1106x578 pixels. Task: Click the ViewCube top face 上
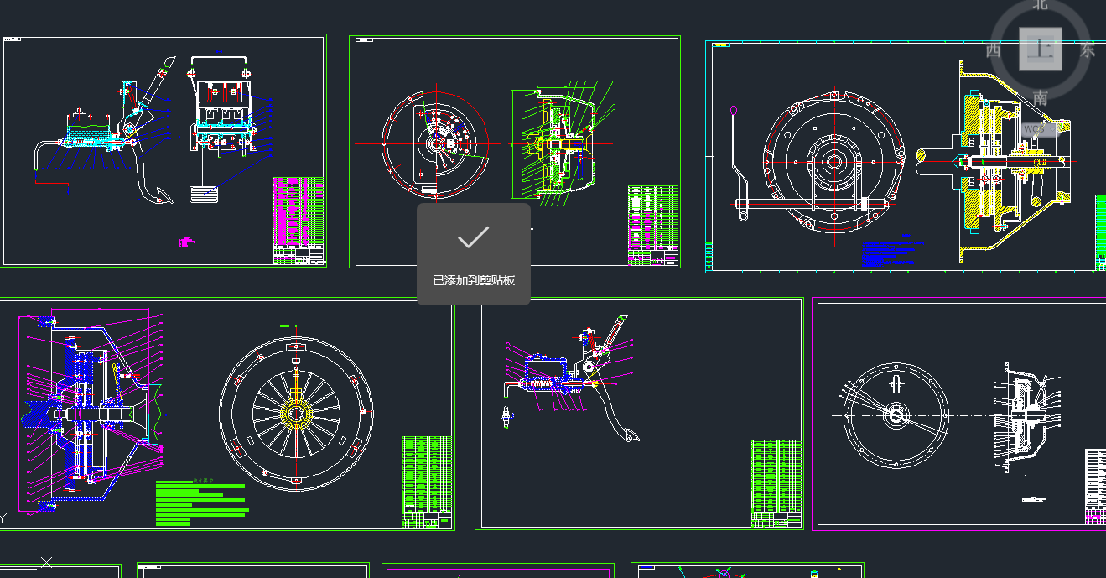[1041, 49]
